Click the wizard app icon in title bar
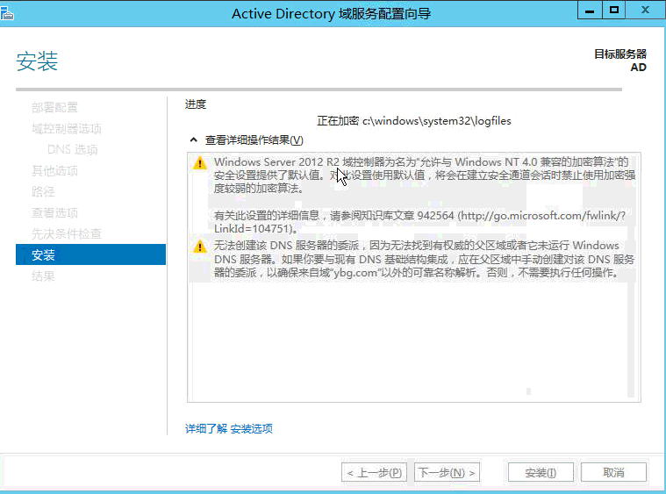This screenshot has height=494, width=666. [x=11, y=11]
